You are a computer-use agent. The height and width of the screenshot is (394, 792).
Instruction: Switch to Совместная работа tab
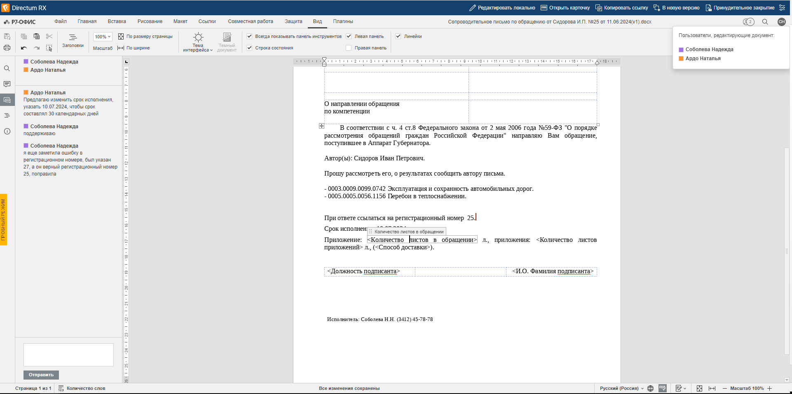coord(251,21)
